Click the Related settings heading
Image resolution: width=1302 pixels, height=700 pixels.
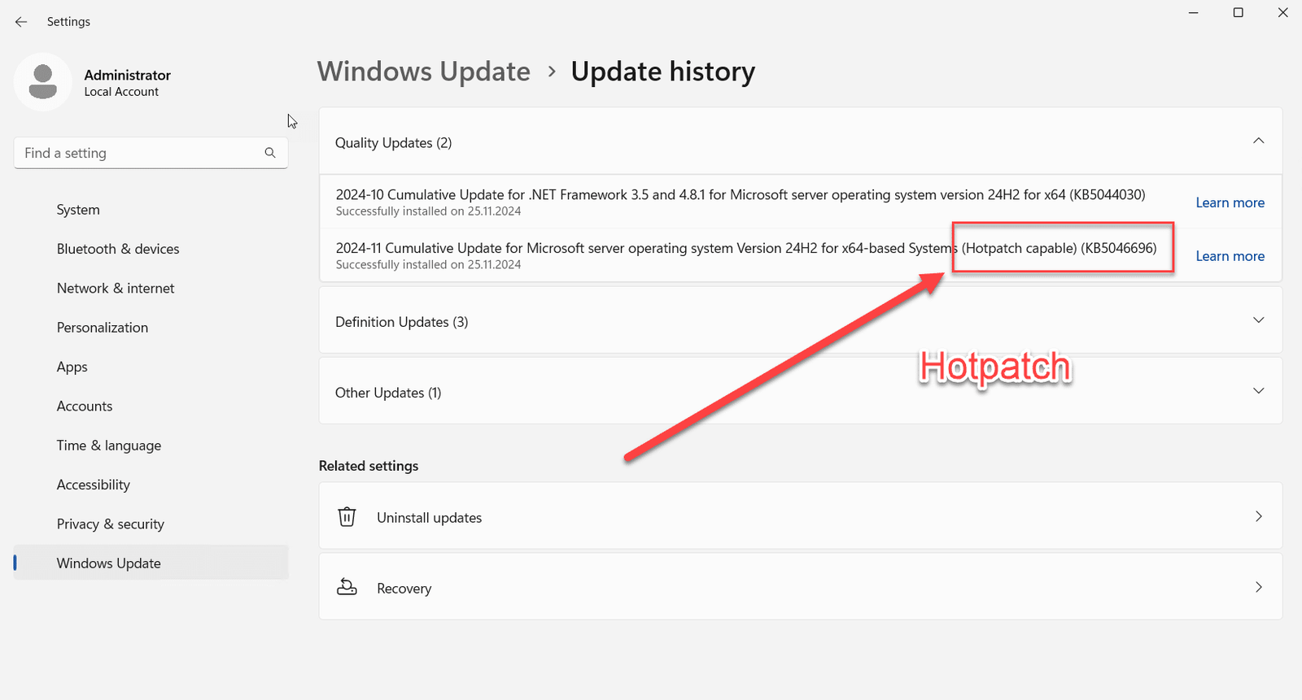369,466
